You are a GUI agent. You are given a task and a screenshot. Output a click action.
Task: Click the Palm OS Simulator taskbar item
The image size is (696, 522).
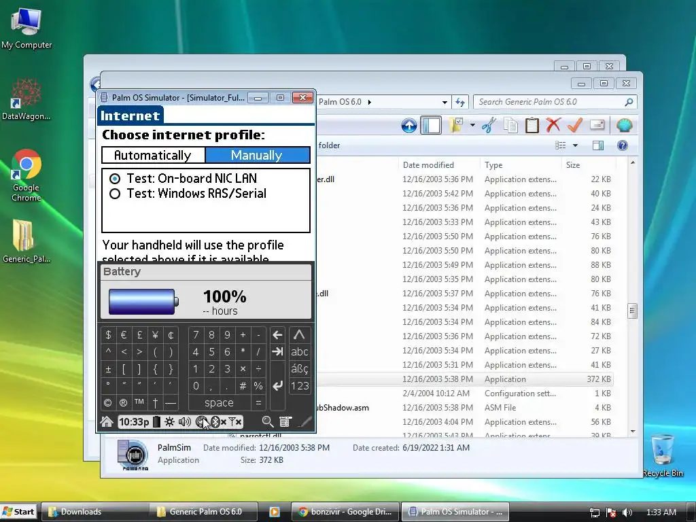click(455, 512)
